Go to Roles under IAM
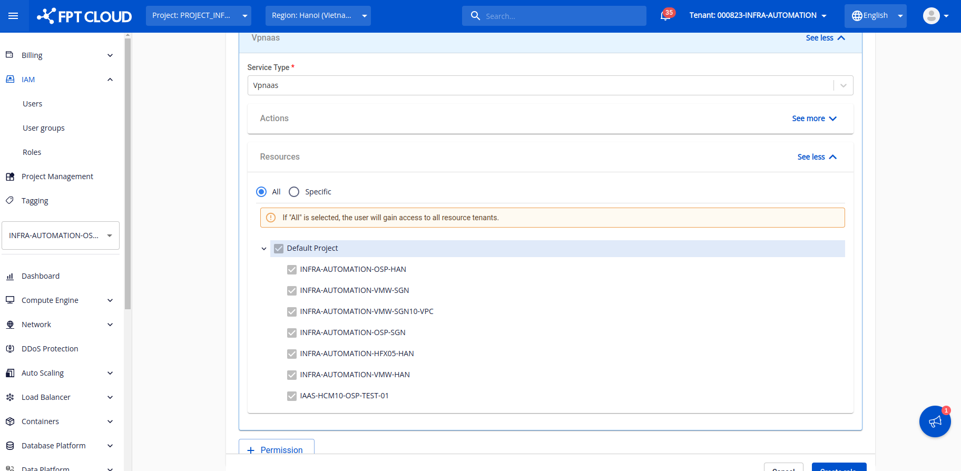The image size is (961, 471). coord(32,152)
